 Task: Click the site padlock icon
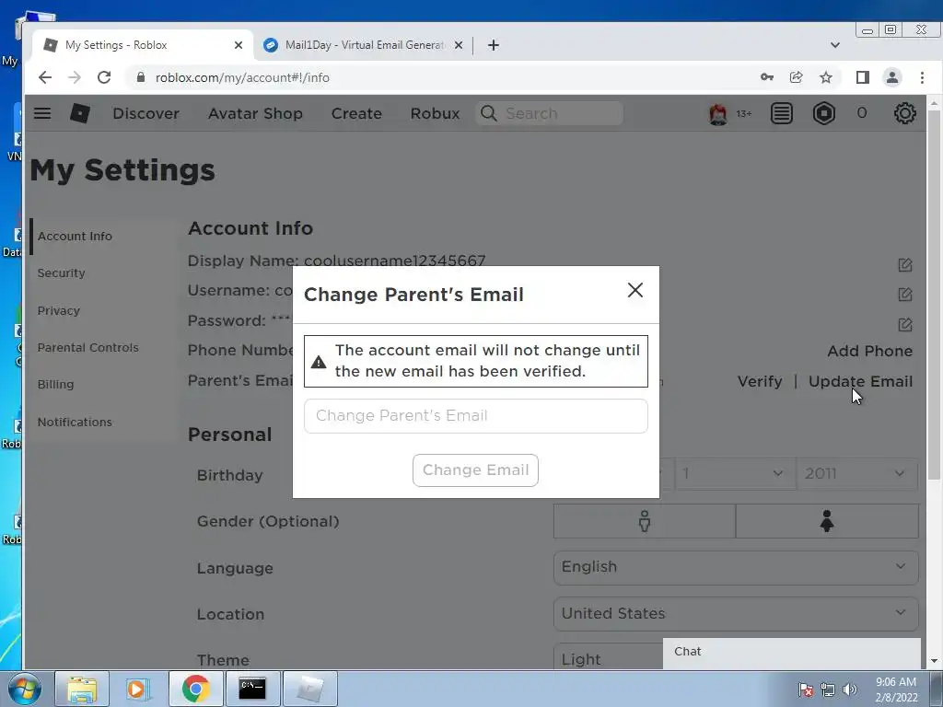tap(141, 77)
